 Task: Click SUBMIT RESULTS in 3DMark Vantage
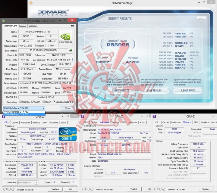[121, 91]
